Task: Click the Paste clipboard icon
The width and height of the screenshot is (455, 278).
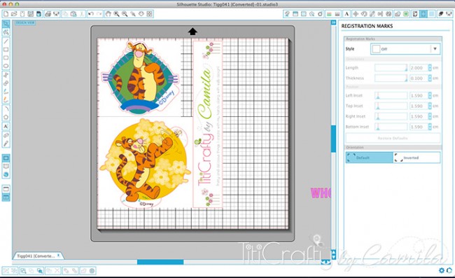Action: [73, 14]
